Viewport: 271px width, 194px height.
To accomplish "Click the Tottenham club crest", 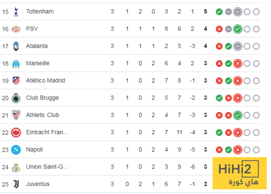I will coord(17,12).
